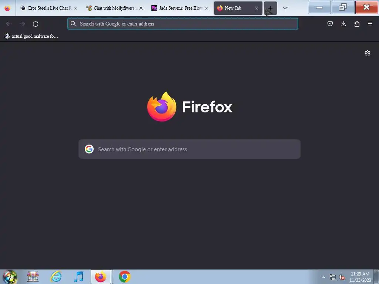Personalize new tab with gear icon
This screenshot has height=284, width=379.
tap(368, 53)
